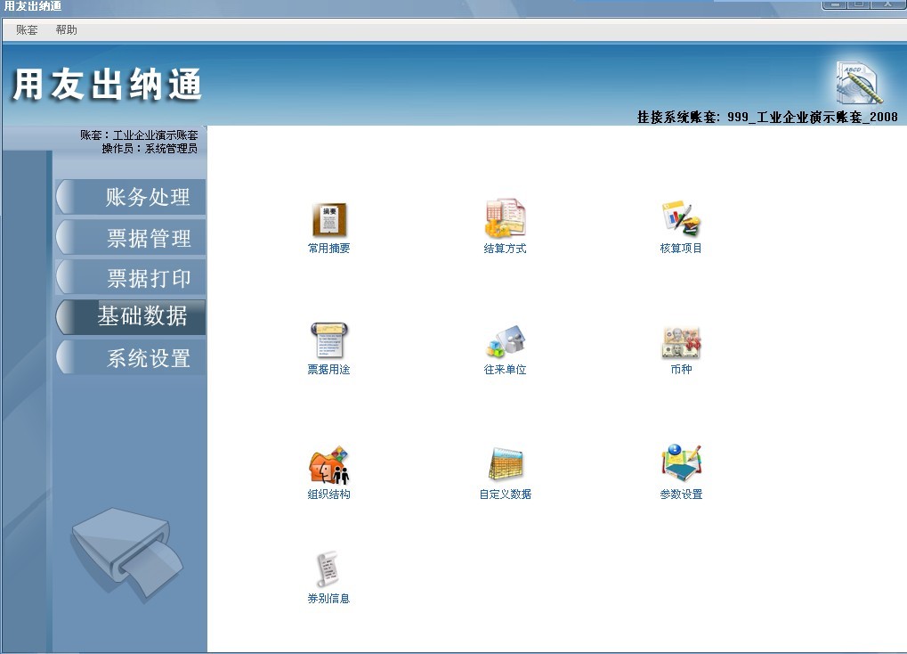Switch to 票据打印 section

click(x=131, y=277)
